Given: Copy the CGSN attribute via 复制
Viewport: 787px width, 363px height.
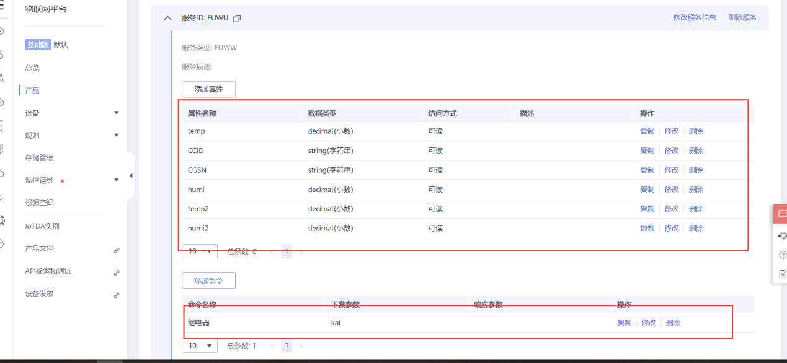Looking at the screenshot, I should [x=647, y=170].
